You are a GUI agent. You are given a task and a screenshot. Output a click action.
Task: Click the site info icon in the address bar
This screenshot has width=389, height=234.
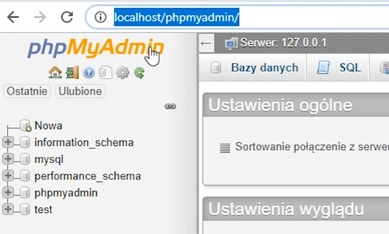(100, 17)
